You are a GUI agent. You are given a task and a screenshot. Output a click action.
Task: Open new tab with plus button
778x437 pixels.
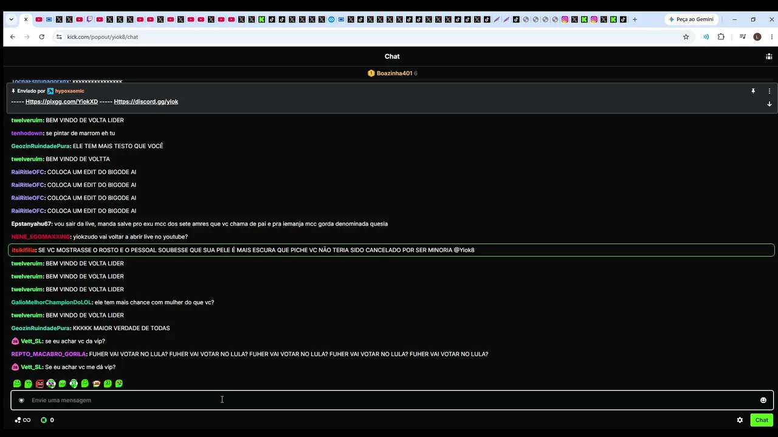point(635,19)
